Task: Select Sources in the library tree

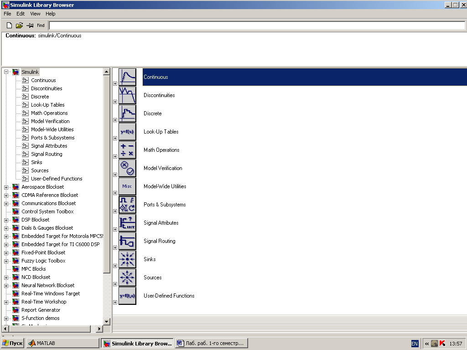Action: coord(40,170)
